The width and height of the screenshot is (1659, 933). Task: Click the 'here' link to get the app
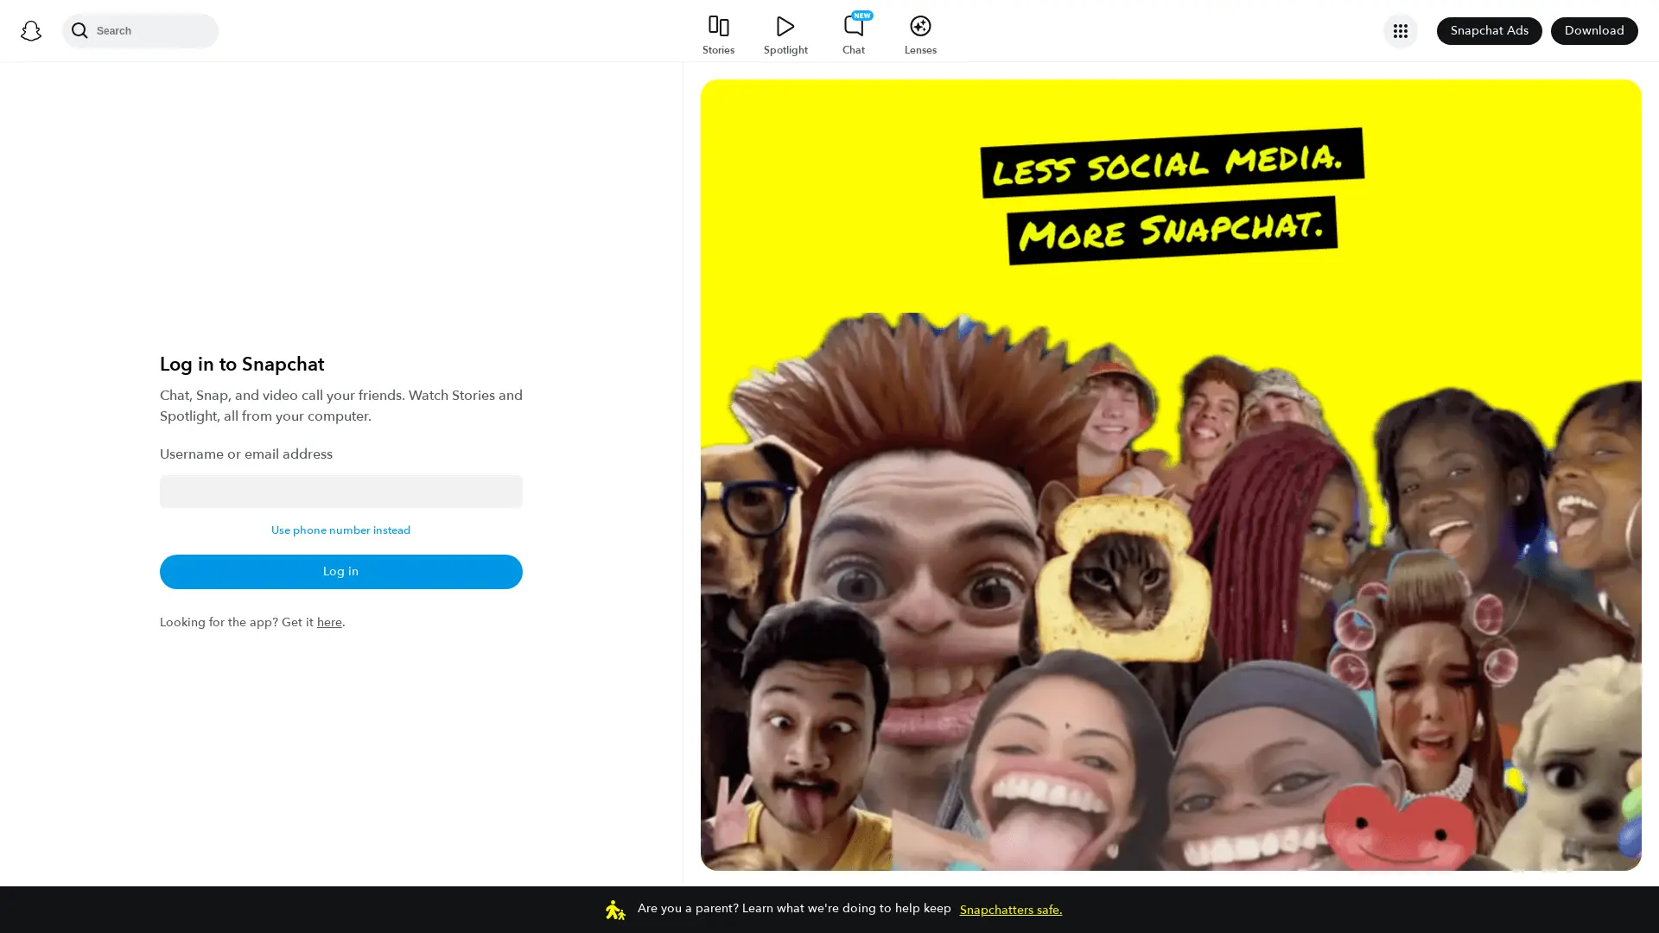point(329,622)
